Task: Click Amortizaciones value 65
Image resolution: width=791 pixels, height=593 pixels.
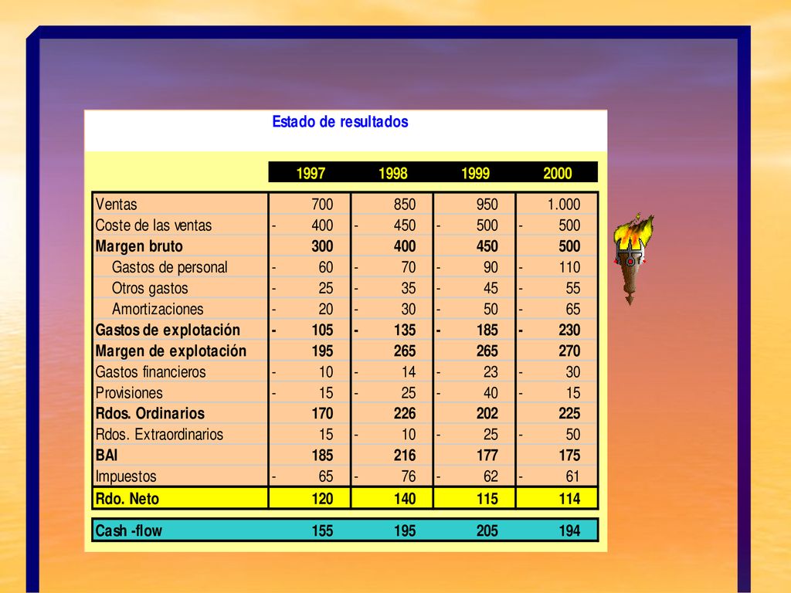Action: (573, 309)
